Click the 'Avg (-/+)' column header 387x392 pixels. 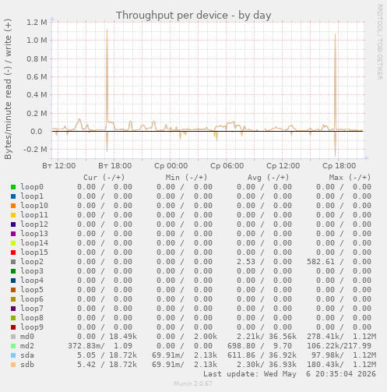(268, 178)
